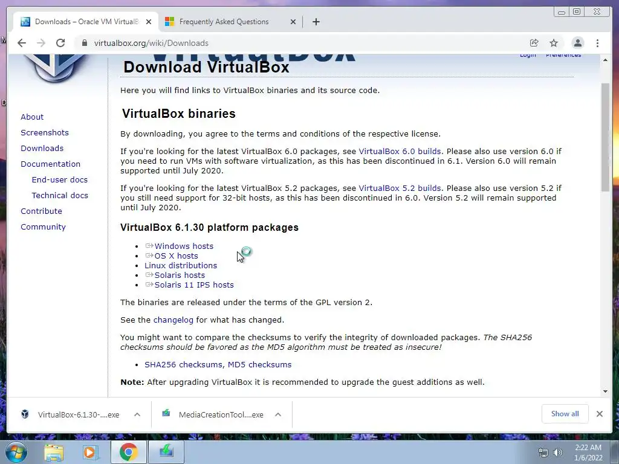Open the Media Creation Tool taskbar icon
The height and width of the screenshot is (464, 619).
pos(166,452)
